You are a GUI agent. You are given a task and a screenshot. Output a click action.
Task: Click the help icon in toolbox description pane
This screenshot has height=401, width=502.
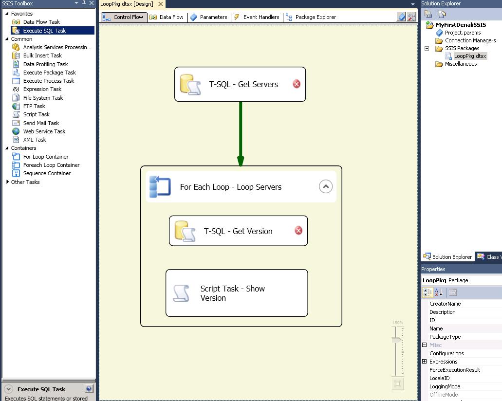coord(89,389)
